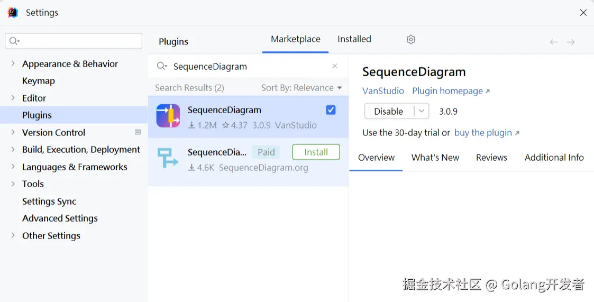
Task: Expand the Other Settings node
Action: pyautogui.click(x=13, y=235)
